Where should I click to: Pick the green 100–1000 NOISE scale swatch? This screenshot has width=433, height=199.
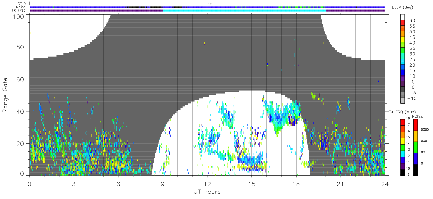[415, 147]
